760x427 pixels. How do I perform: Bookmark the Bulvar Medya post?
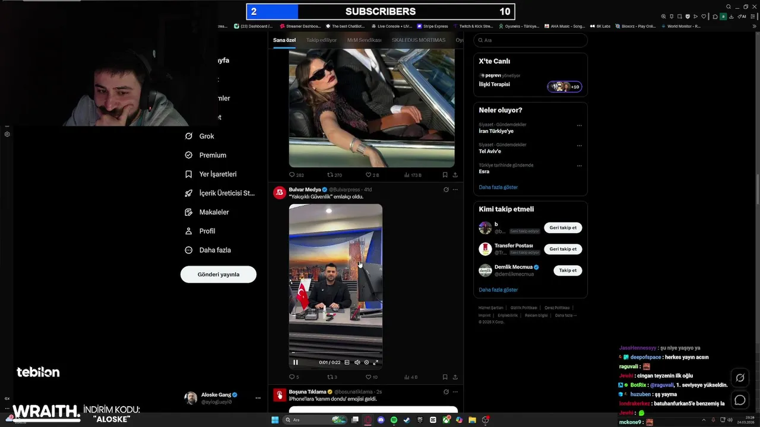pyautogui.click(x=445, y=377)
